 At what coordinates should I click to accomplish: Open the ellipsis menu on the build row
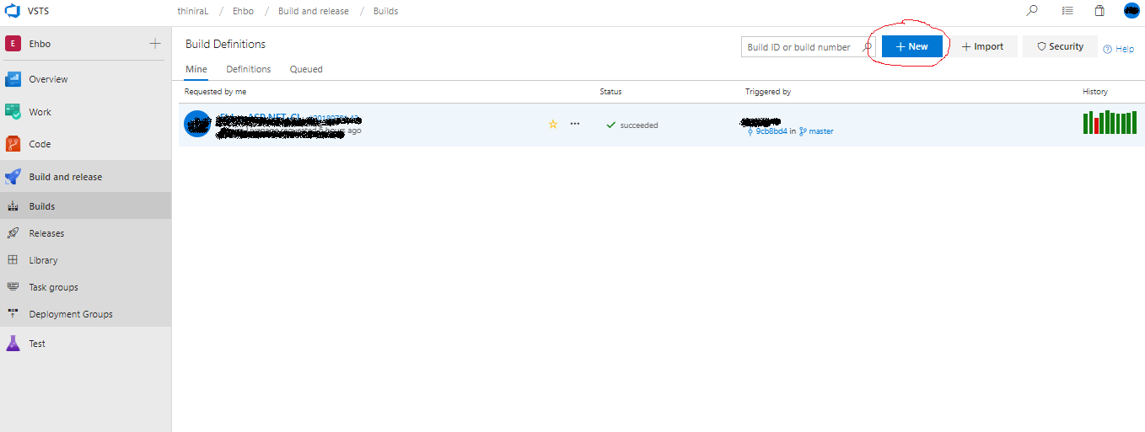coord(575,124)
